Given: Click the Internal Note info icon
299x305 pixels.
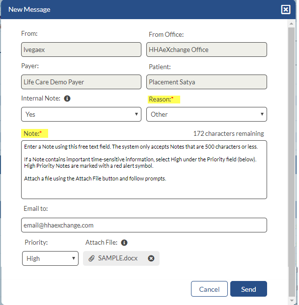Looking at the screenshot, I should pos(67,99).
